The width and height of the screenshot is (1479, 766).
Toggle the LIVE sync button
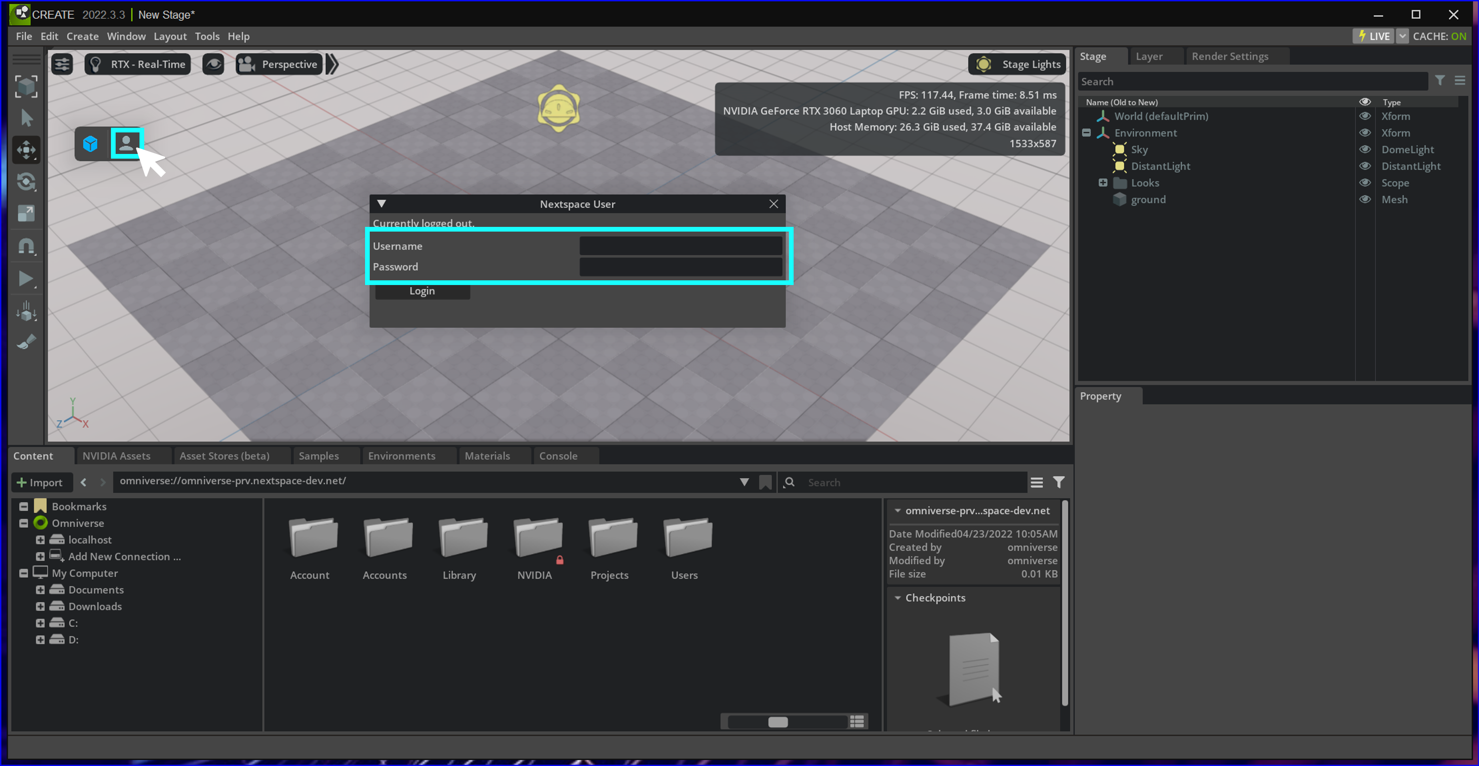pos(1373,36)
